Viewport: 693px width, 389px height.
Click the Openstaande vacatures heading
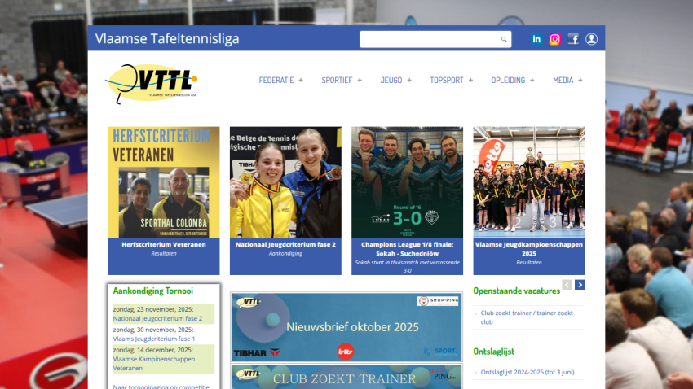click(x=517, y=291)
